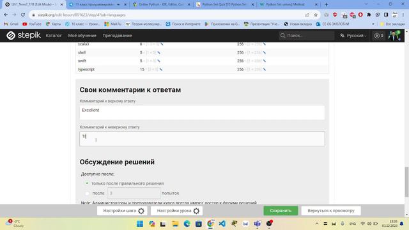Edit the scala3 memory limit pencil
409x230 pixels.
coord(264,44)
